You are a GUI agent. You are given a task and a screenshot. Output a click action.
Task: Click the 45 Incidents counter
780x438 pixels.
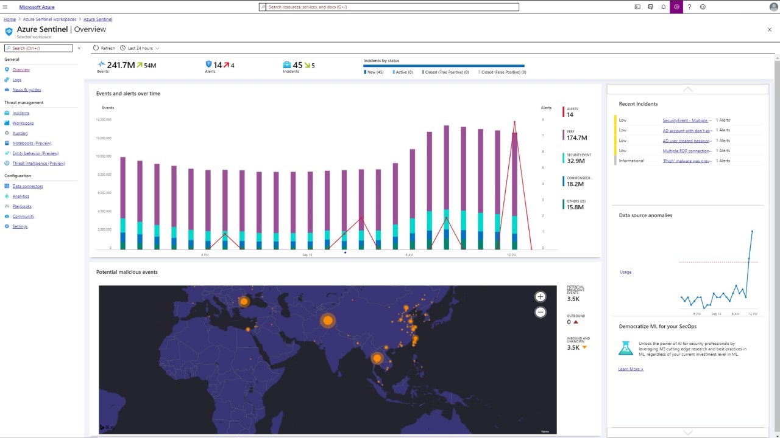[299, 66]
